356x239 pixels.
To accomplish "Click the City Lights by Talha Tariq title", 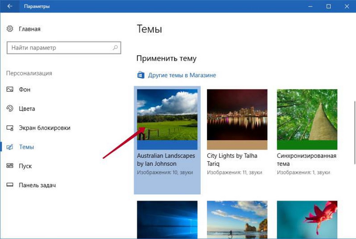I will (x=232, y=160).
